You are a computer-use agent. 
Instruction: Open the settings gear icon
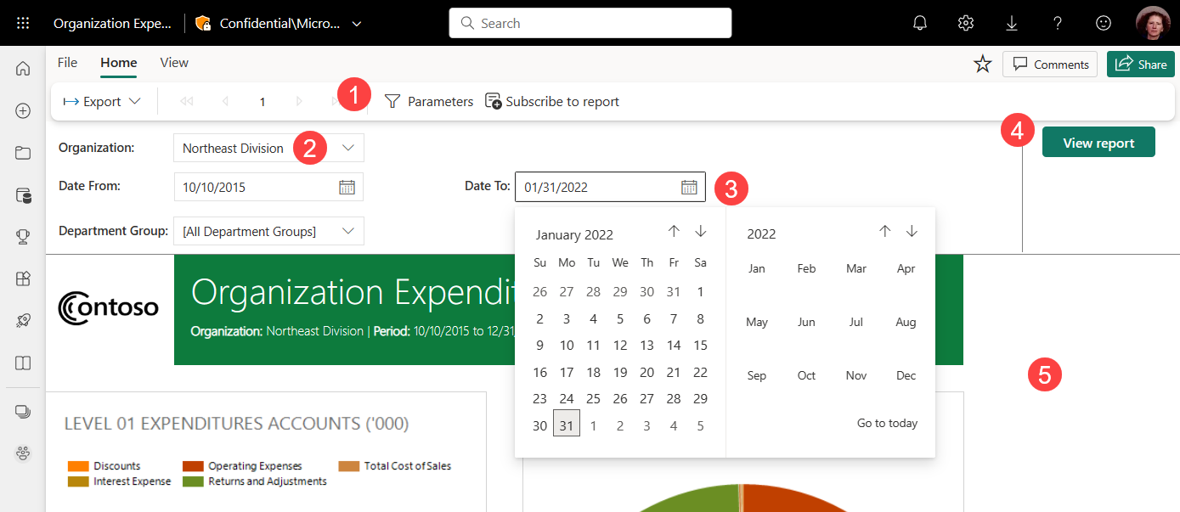pyautogui.click(x=965, y=24)
